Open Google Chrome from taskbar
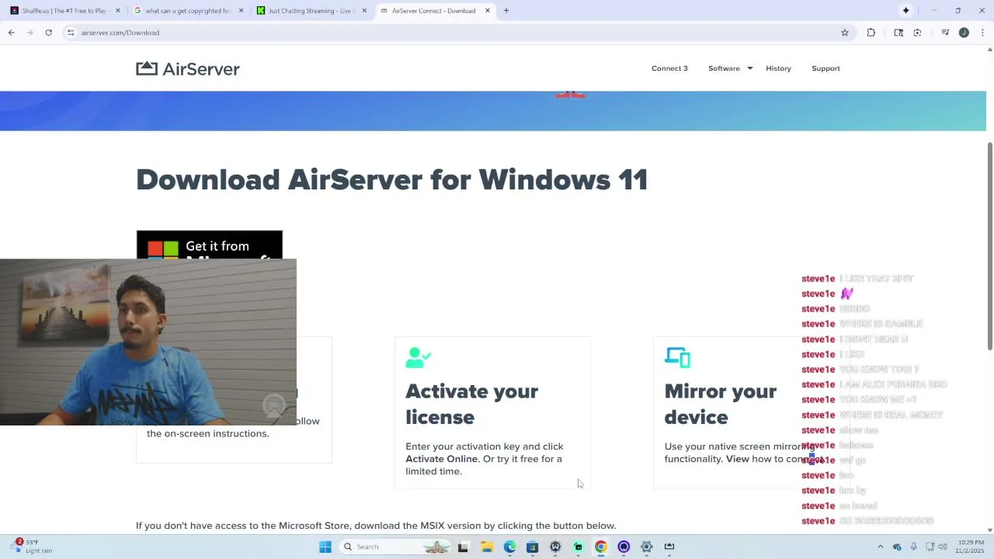The width and height of the screenshot is (994, 559). pyautogui.click(x=600, y=547)
